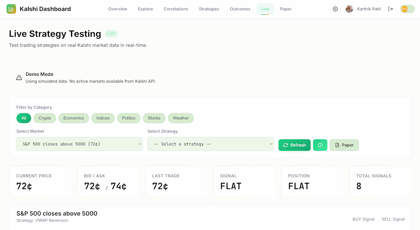Open the Select Strategy dropdown
420x230 pixels.
[210, 144]
